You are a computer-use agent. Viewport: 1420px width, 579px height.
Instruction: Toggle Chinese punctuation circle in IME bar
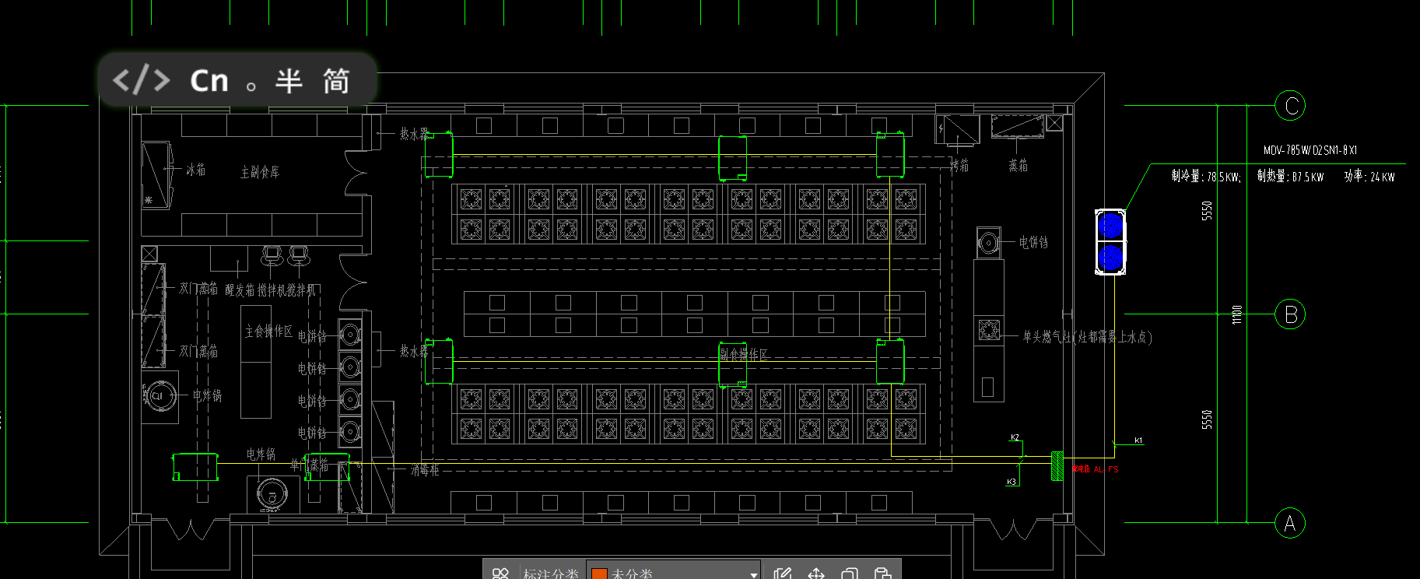pyautogui.click(x=251, y=86)
